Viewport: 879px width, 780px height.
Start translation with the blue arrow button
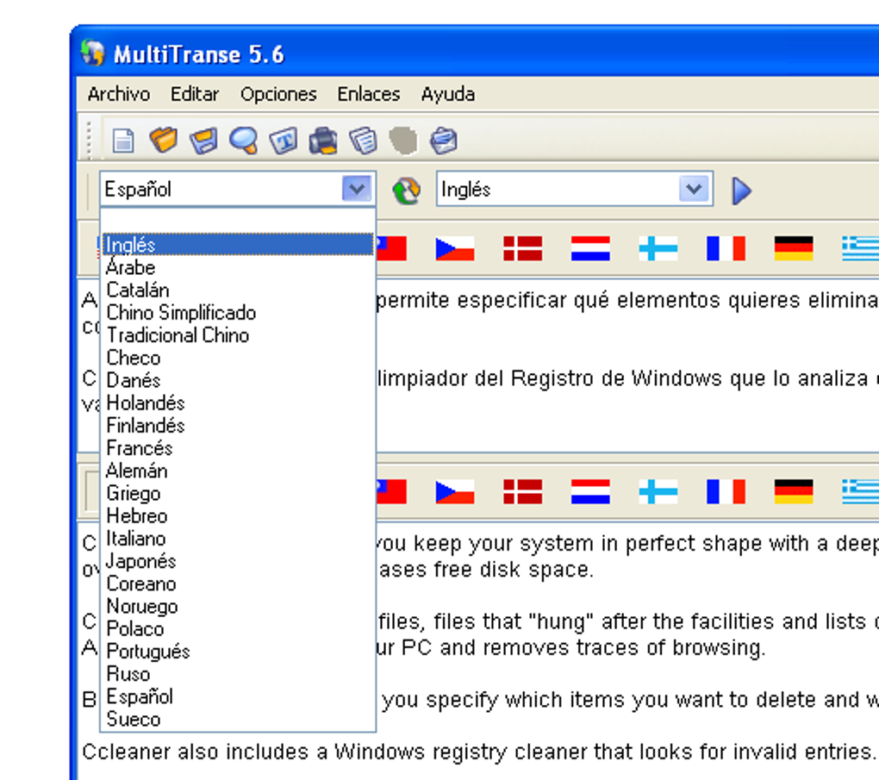[x=741, y=190]
